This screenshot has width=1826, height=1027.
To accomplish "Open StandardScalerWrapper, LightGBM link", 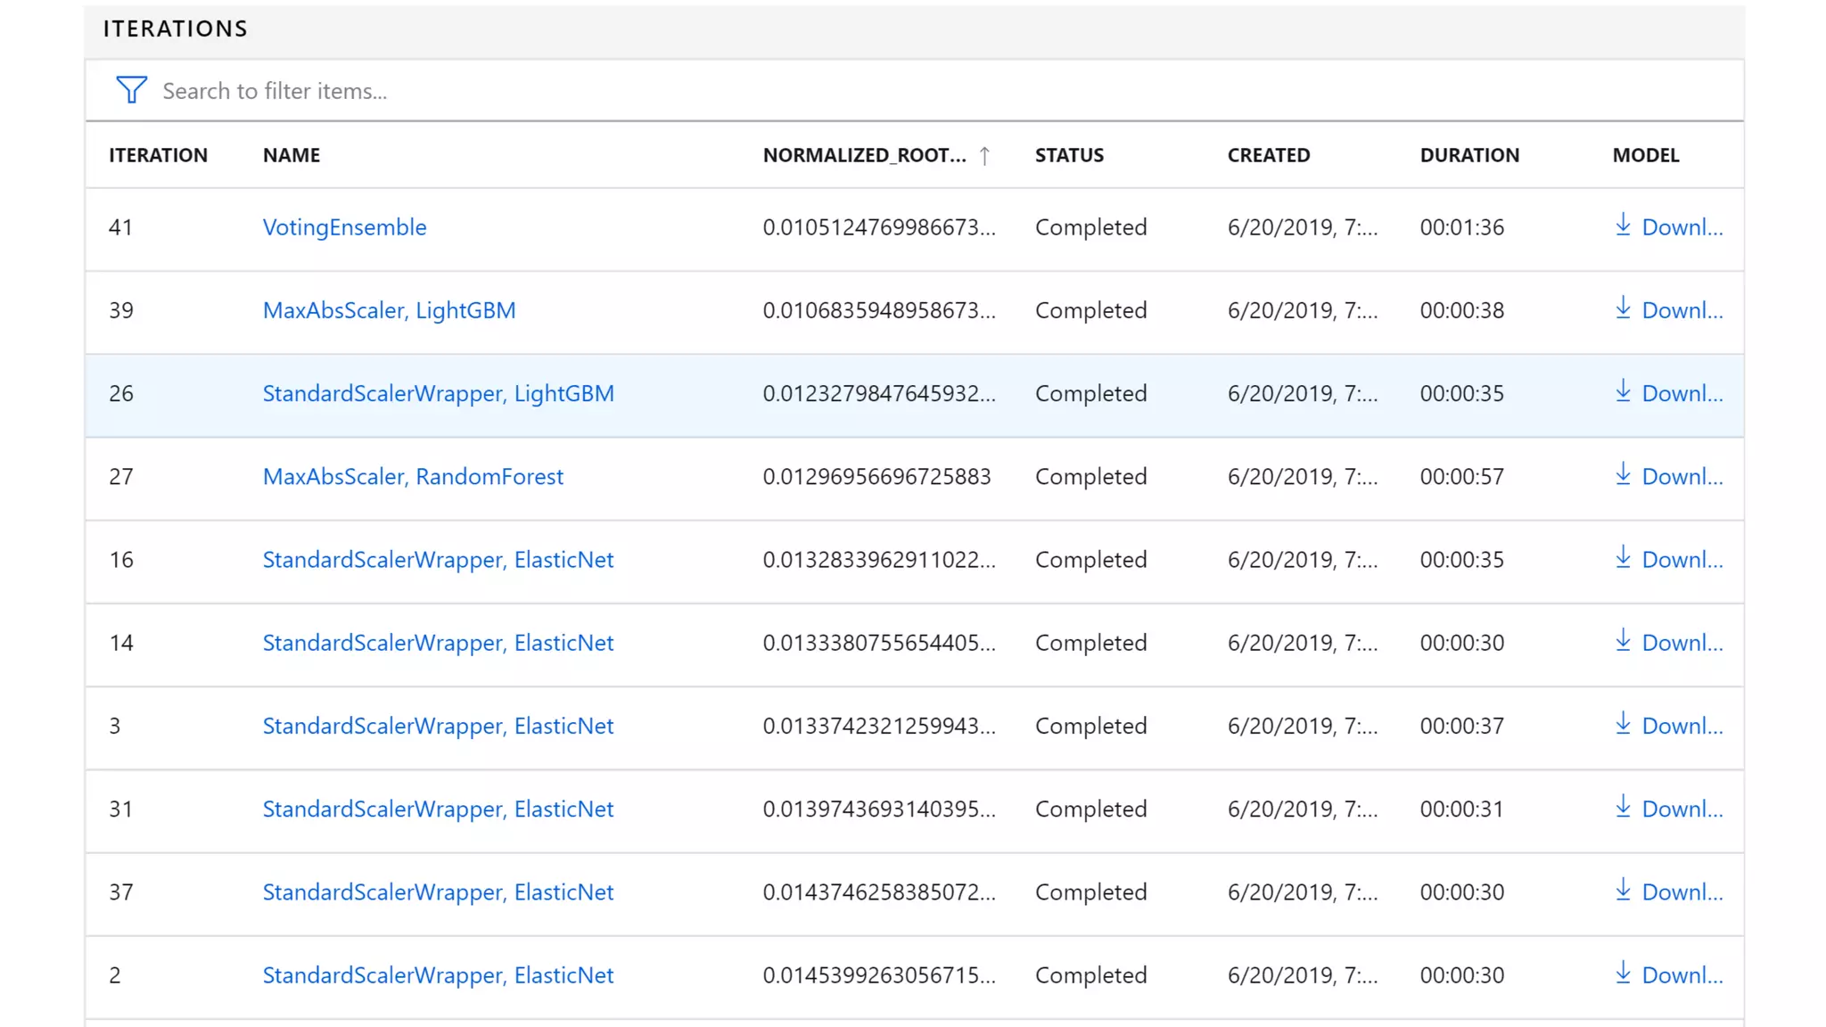I will click(438, 393).
